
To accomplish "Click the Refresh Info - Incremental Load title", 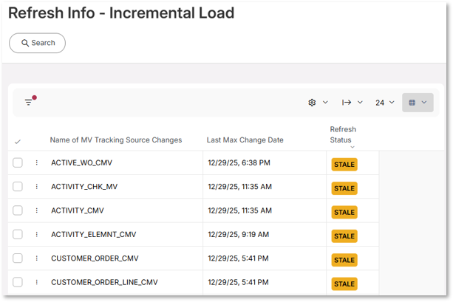I will tap(121, 13).
